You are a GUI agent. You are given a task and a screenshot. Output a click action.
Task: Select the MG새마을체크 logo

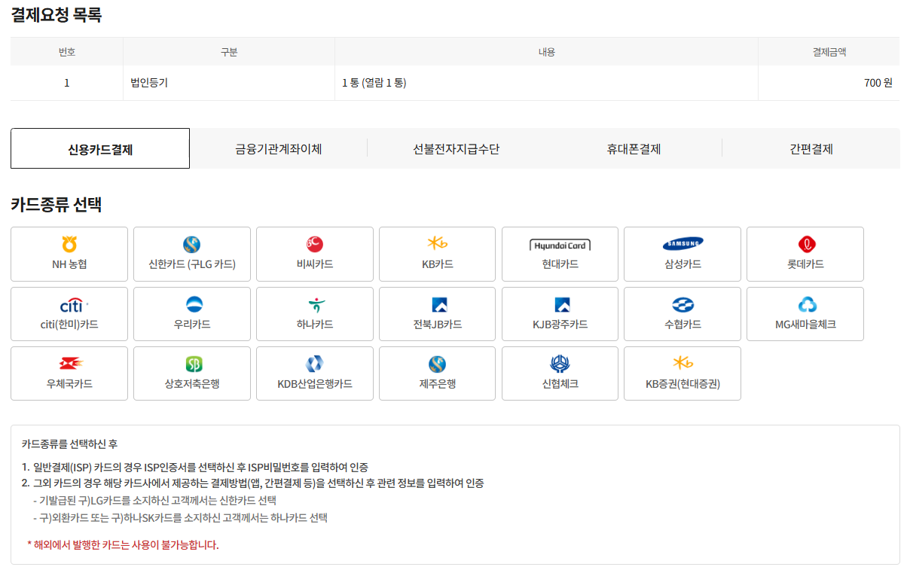click(807, 305)
